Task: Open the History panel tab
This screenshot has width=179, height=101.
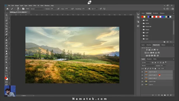Action: point(163,45)
